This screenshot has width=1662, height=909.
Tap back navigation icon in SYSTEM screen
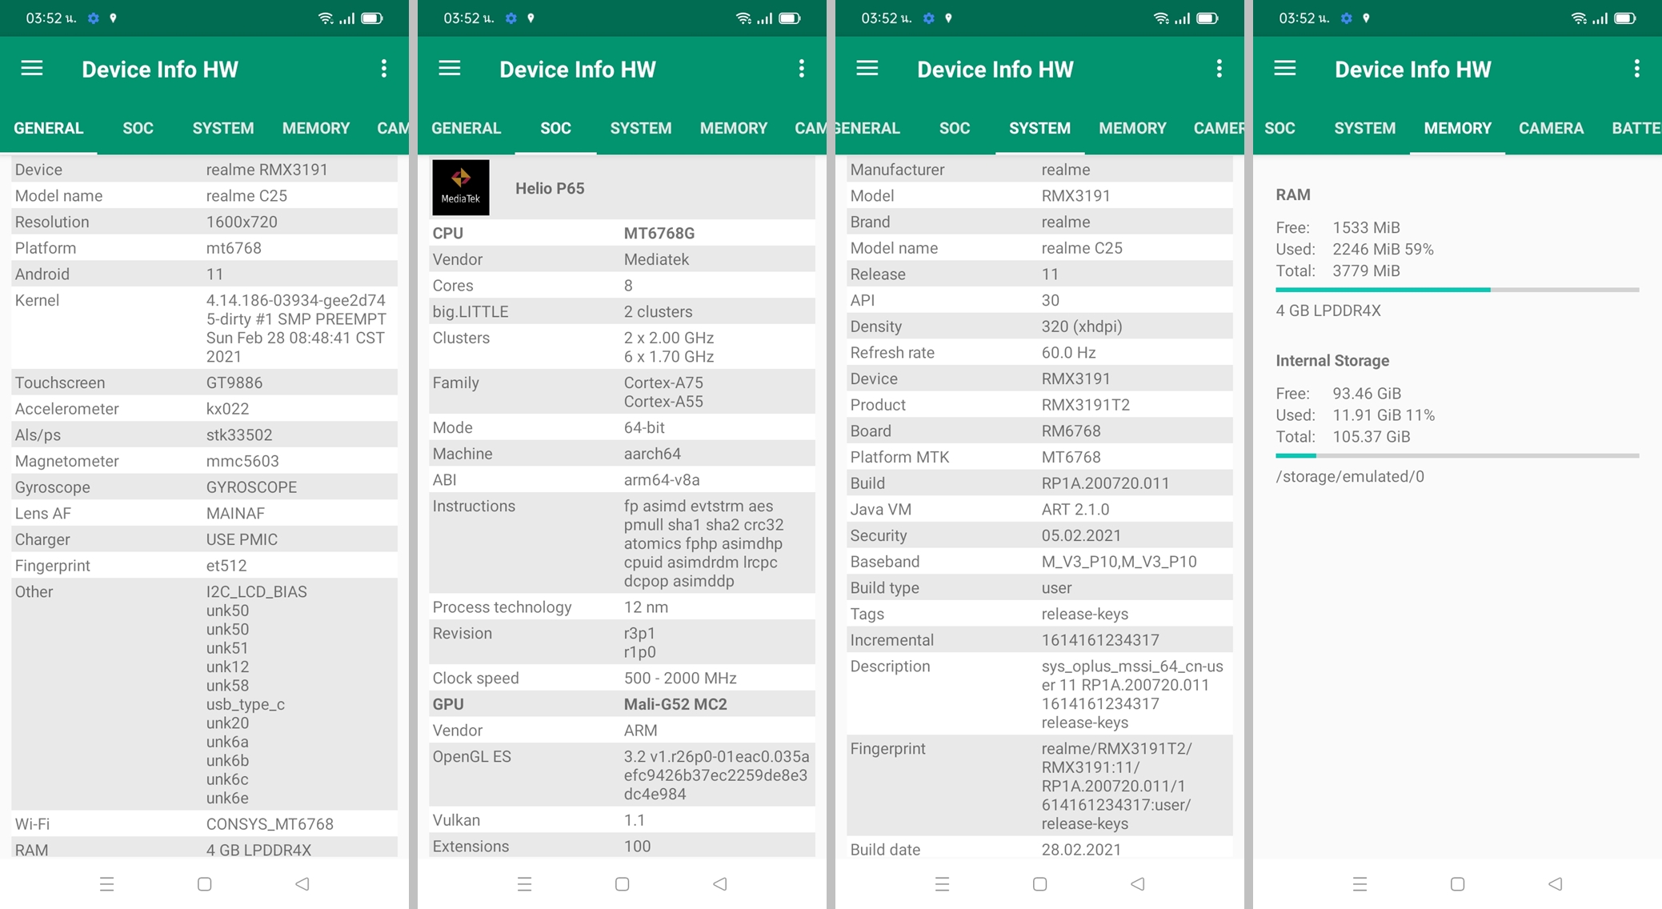point(1138,883)
